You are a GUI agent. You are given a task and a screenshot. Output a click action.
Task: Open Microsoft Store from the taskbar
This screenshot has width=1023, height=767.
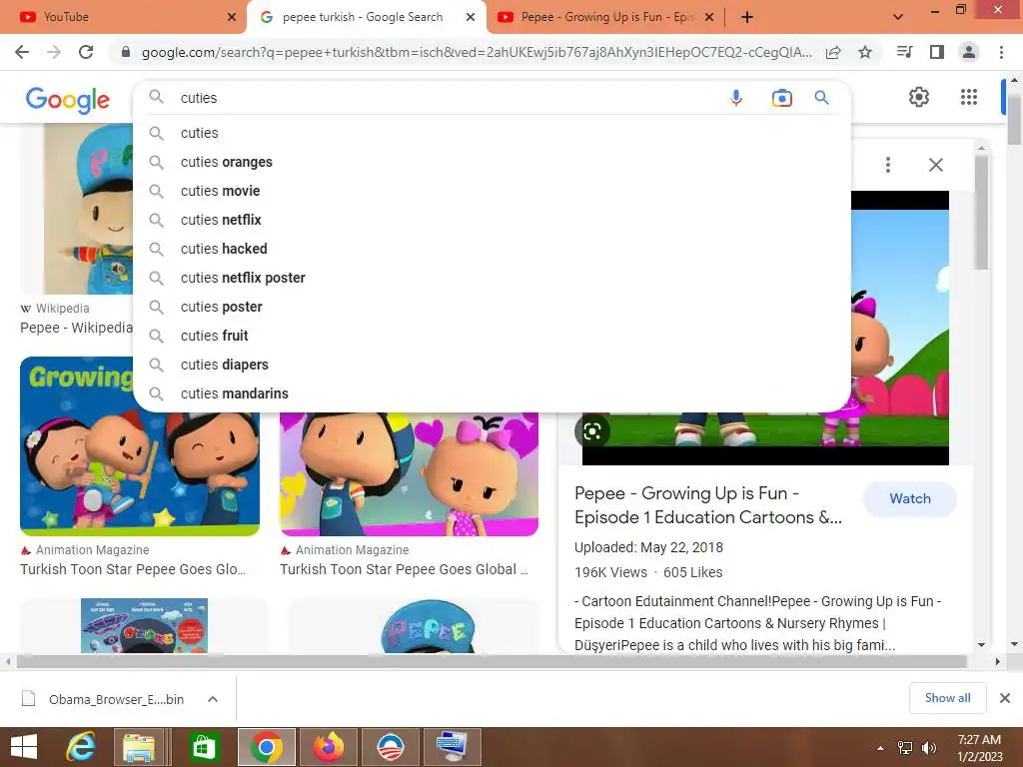point(204,747)
